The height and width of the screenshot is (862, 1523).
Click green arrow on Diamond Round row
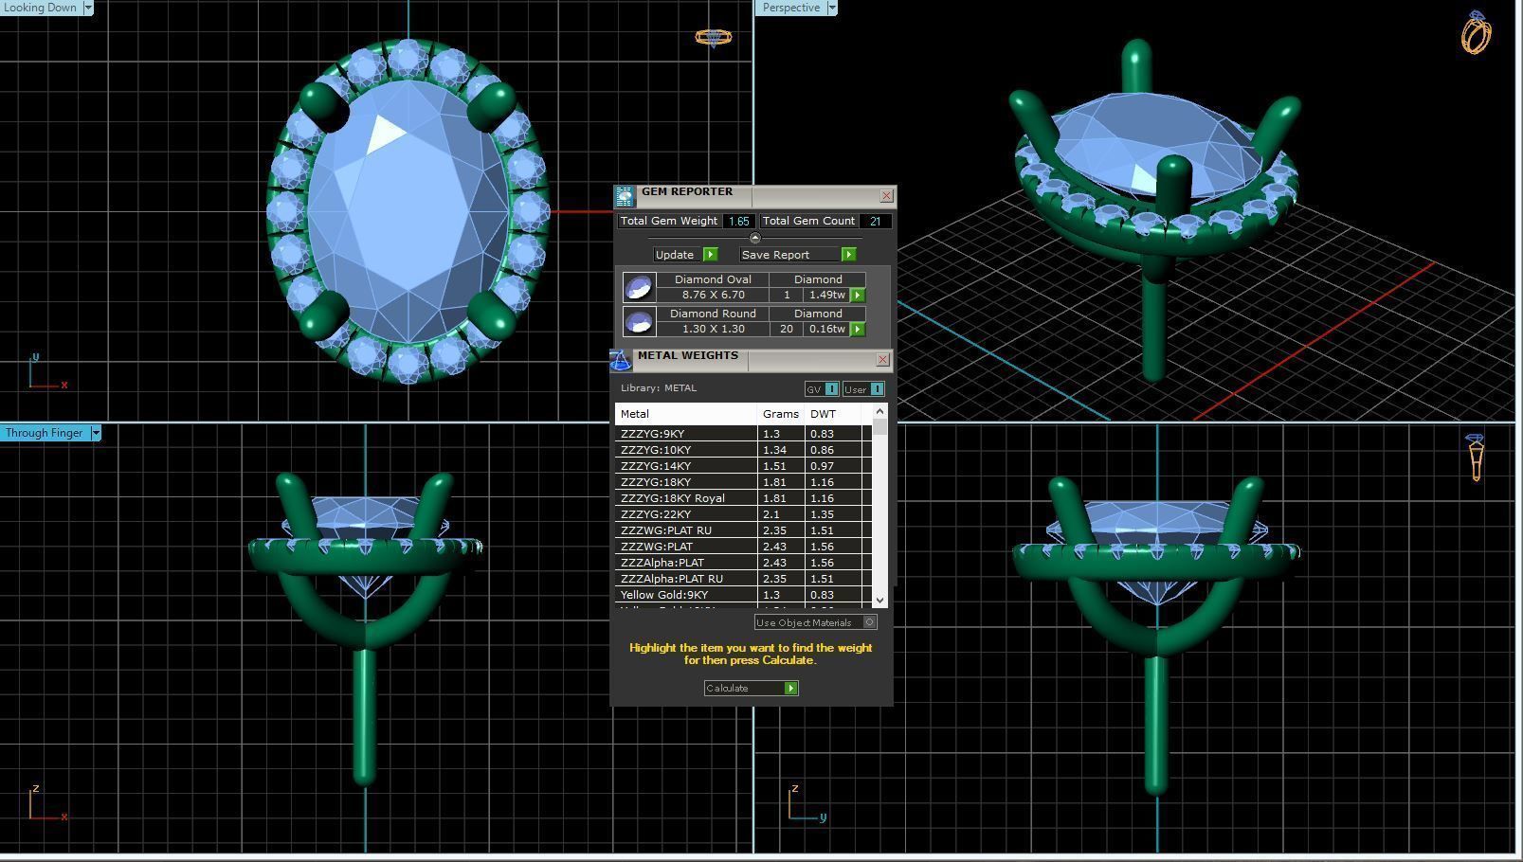click(858, 330)
